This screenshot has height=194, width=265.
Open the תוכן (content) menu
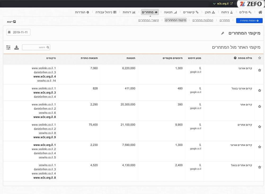click(x=210, y=12)
